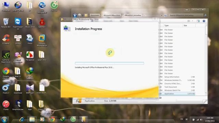Click the Microsoft.Office.2010 breadcrumb
Viewport: 219px width, 123px height.
point(112,15)
